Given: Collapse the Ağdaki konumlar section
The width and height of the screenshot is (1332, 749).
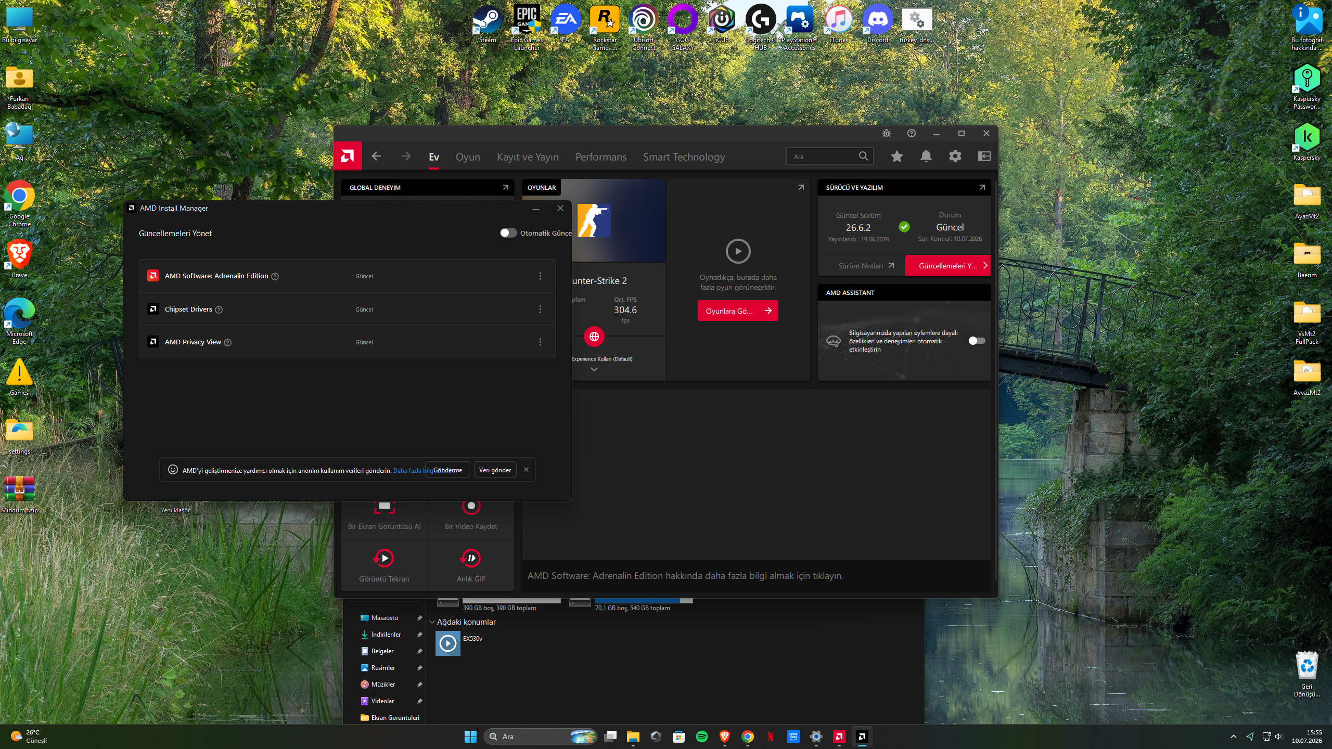Looking at the screenshot, I should pyautogui.click(x=432, y=622).
